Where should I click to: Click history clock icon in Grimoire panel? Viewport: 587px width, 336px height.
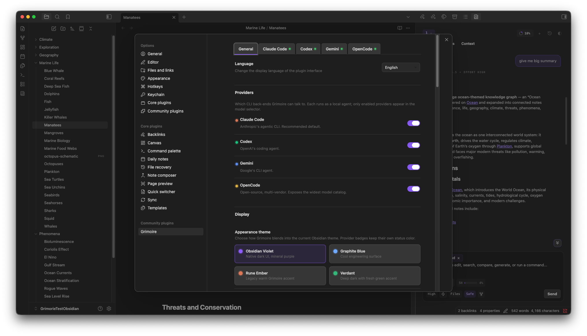tap(550, 33)
